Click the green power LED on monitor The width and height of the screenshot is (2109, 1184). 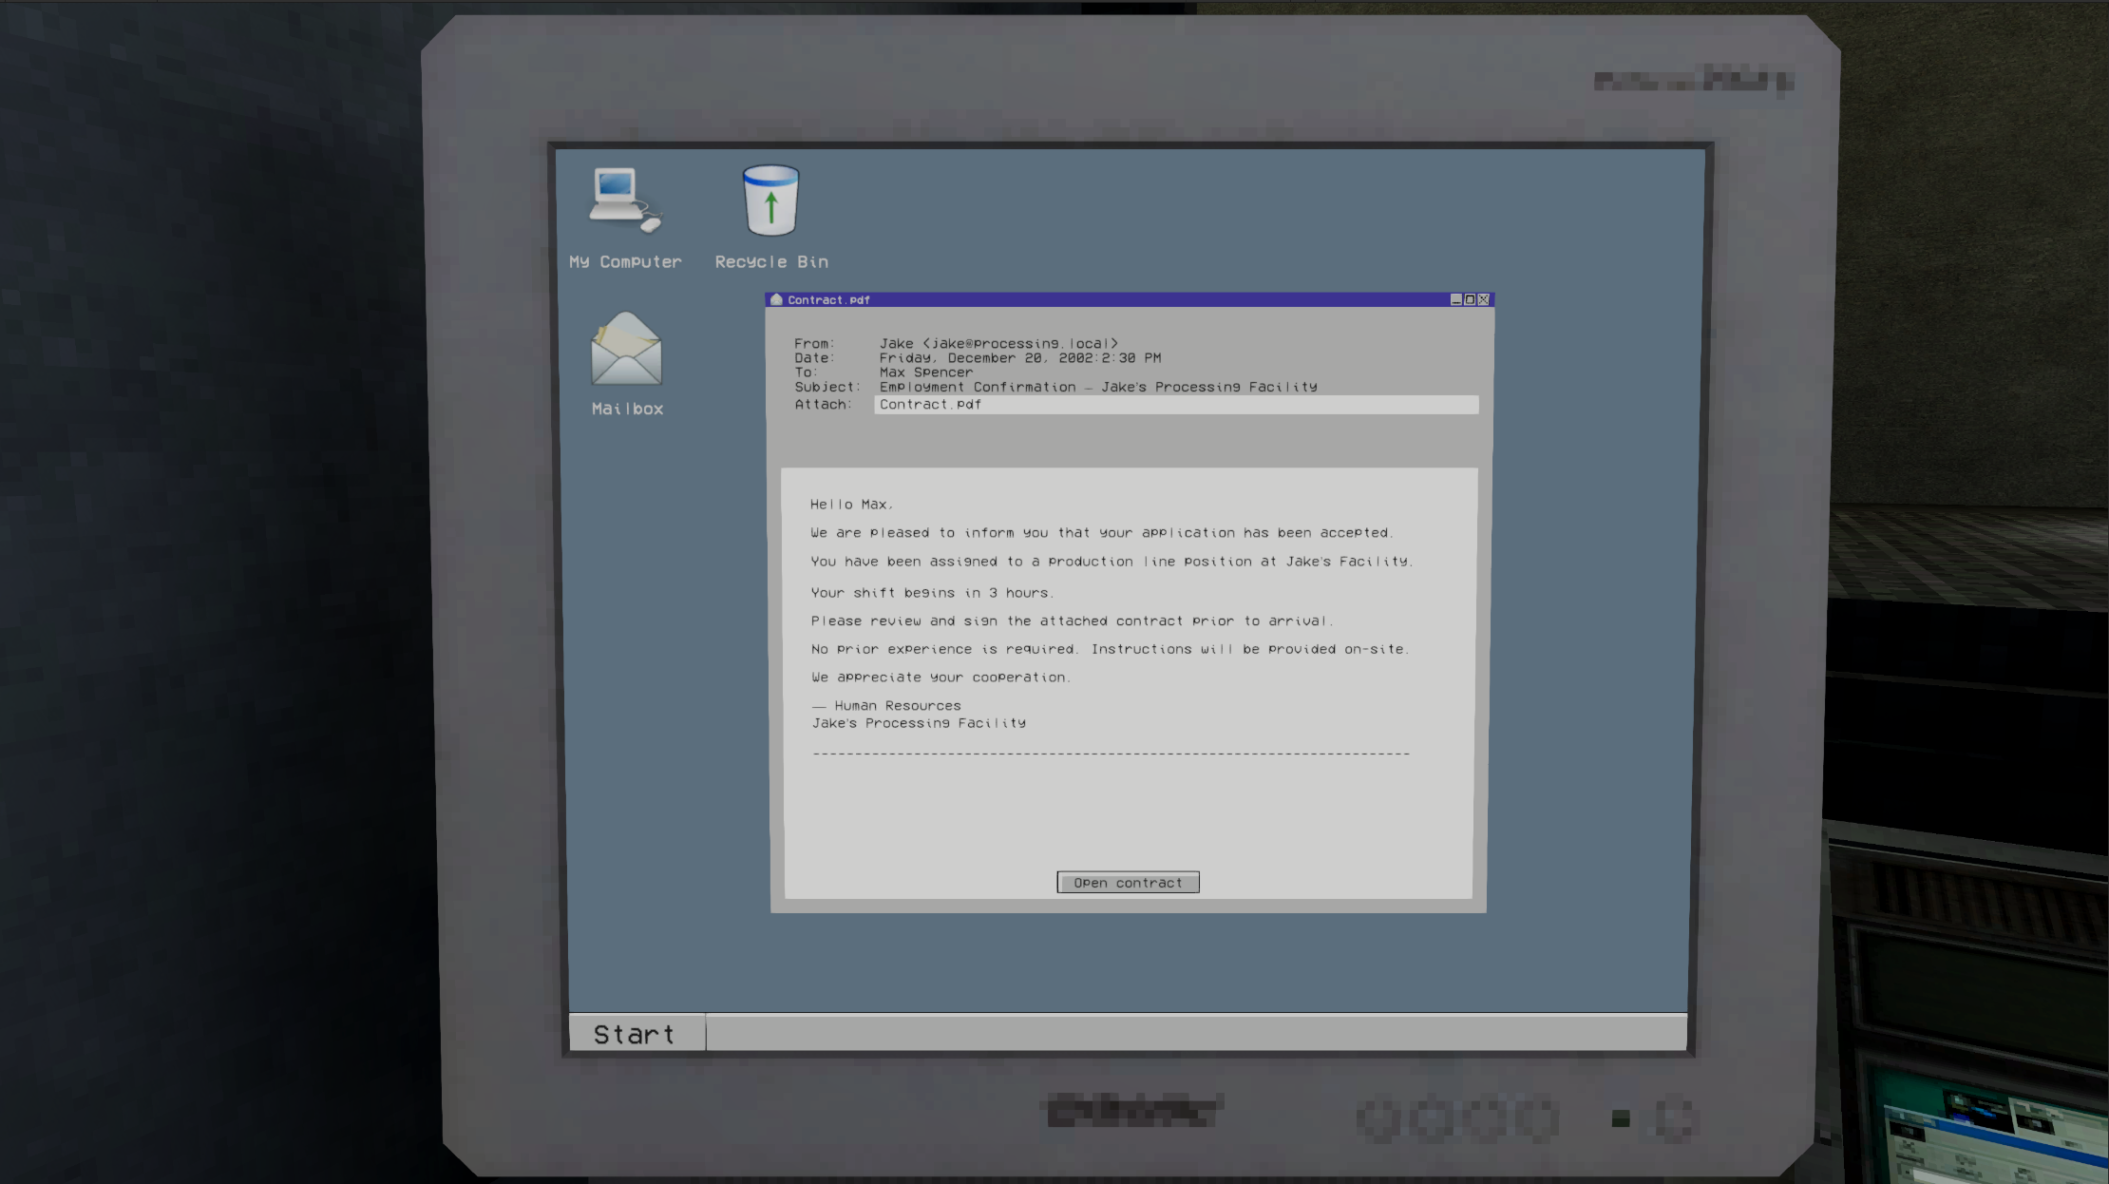coord(1621,1118)
